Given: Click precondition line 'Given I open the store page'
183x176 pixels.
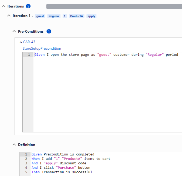Looking at the screenshot, I should [106, 55].
